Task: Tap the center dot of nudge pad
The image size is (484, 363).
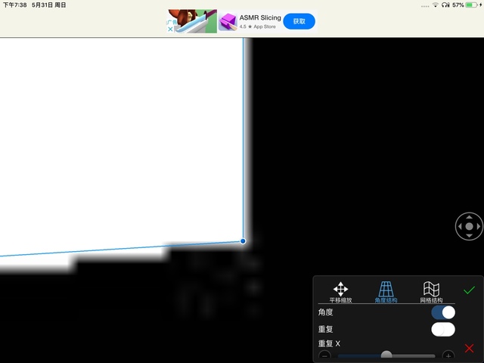Action: 469,226
